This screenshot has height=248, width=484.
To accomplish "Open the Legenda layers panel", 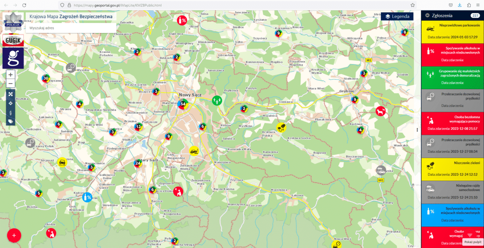I will tap(397, 17).
